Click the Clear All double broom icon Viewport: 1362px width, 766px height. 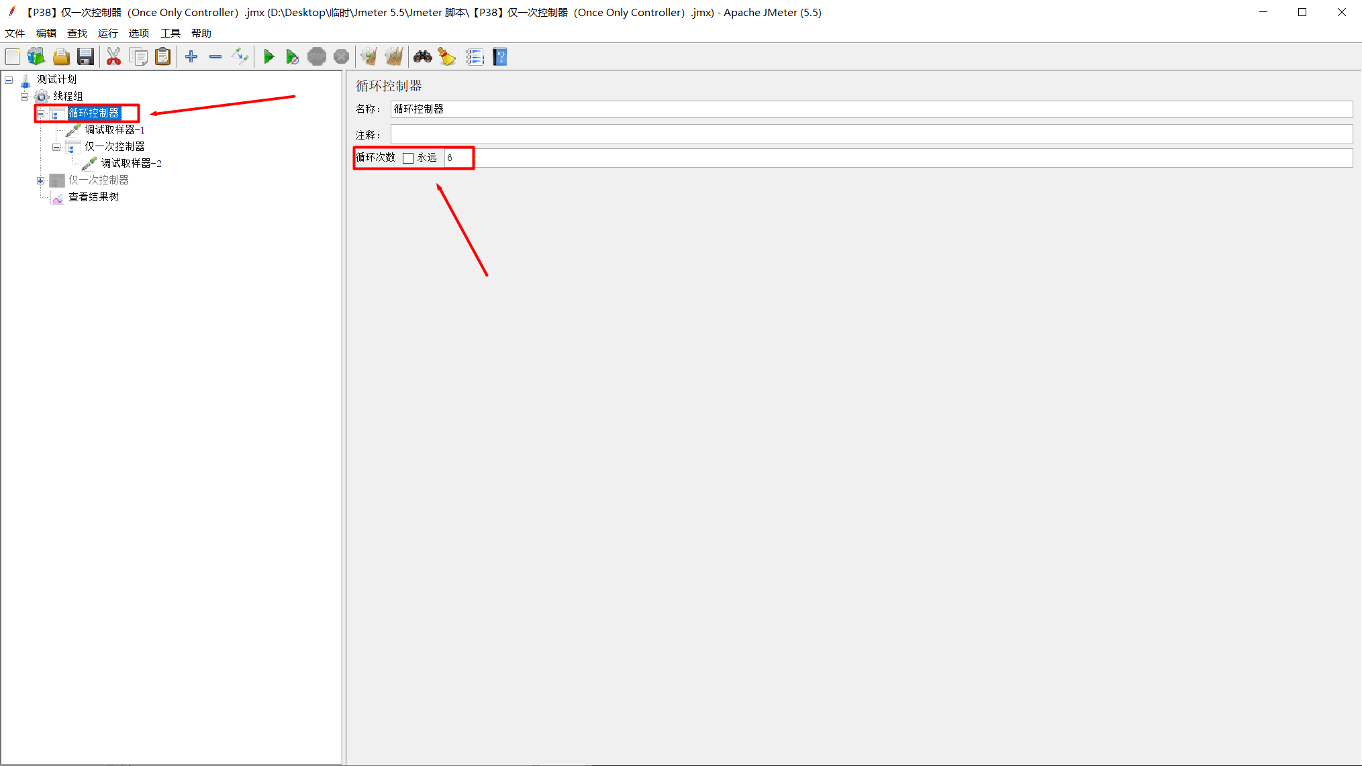click(x=393, y=57)
